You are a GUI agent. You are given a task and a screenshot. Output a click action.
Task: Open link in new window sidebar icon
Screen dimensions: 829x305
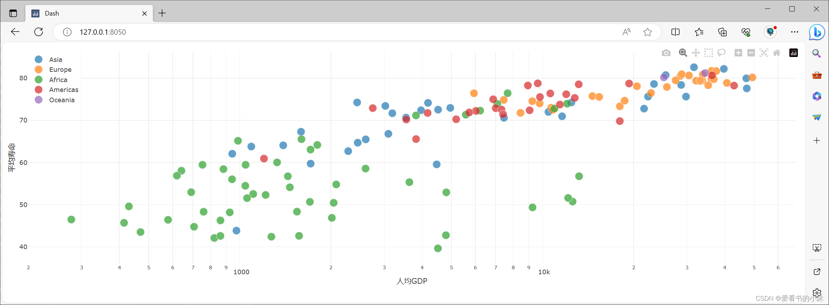pyautogui.click(x=817, y=272)
